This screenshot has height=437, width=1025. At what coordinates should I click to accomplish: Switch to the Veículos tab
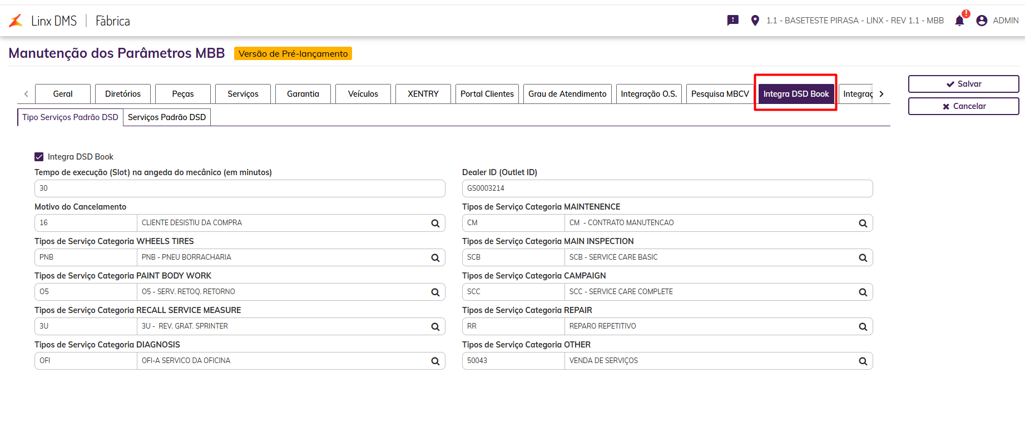point(363,94)
